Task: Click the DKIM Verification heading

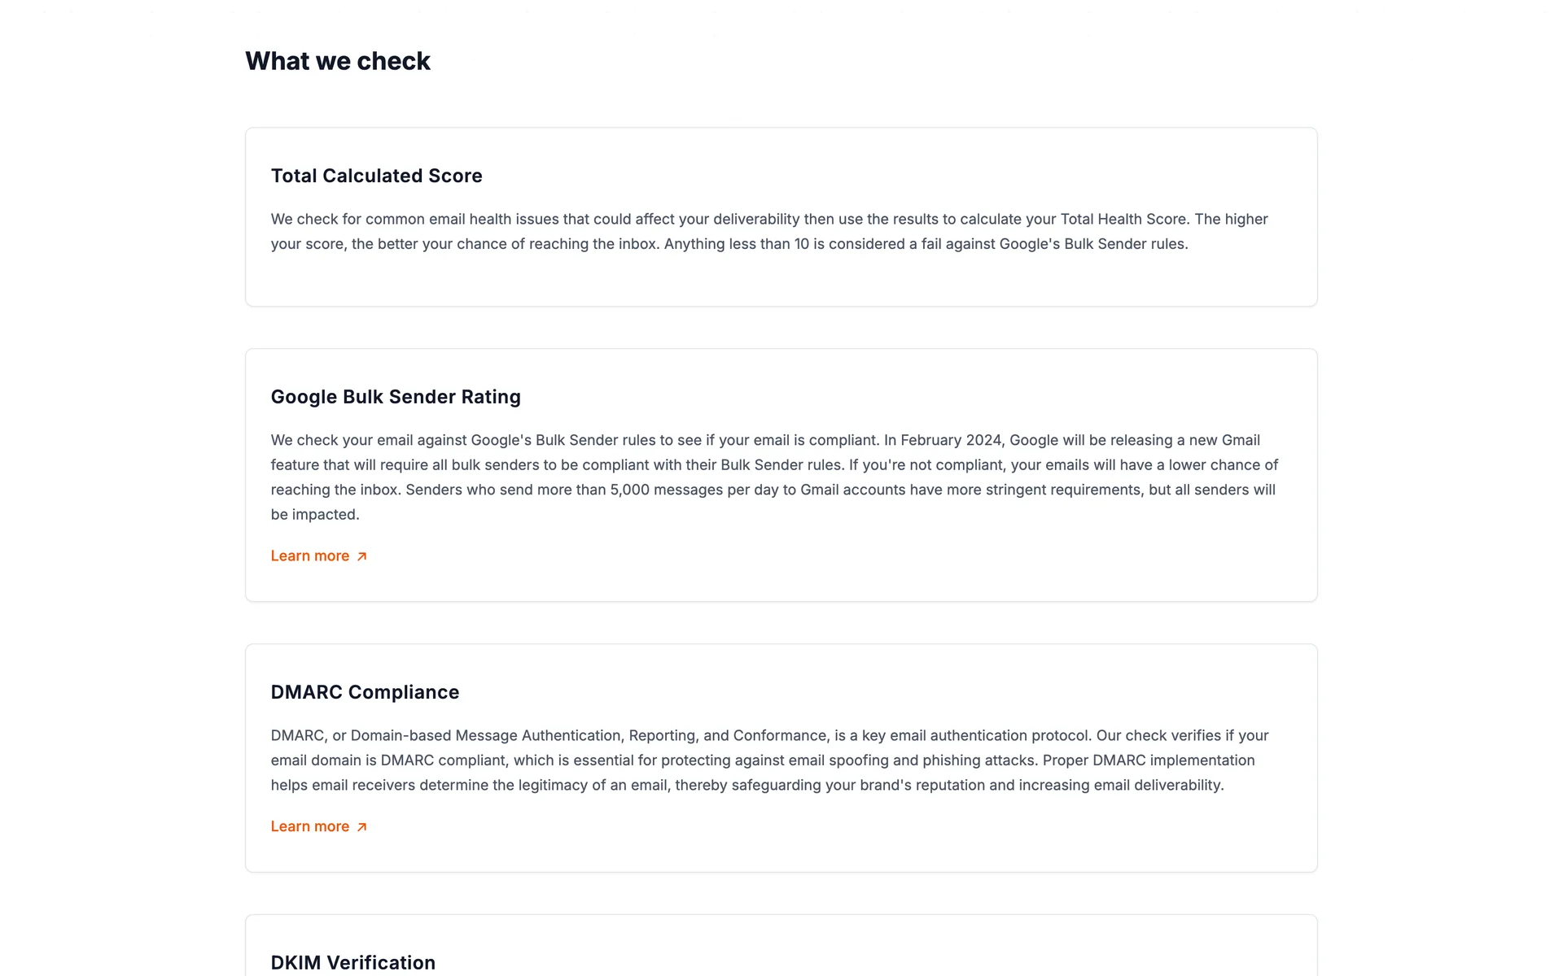Action: point(352,962)
